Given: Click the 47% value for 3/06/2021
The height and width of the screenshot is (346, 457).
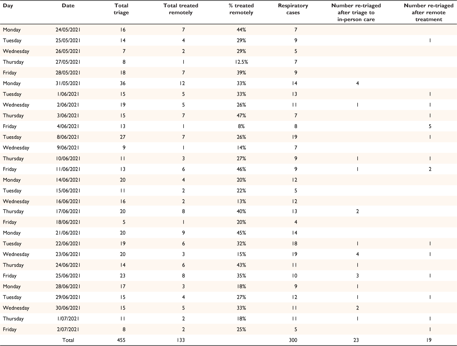Looking at the screenshot, I should click(241, 116).
